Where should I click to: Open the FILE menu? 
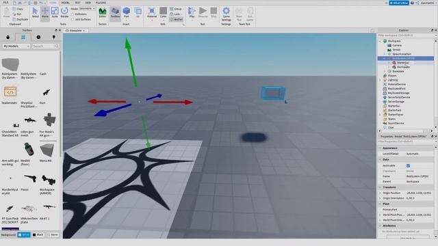[x=5, y=3]
